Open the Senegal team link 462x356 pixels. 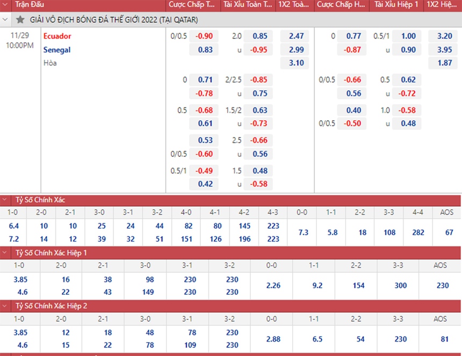57,50
